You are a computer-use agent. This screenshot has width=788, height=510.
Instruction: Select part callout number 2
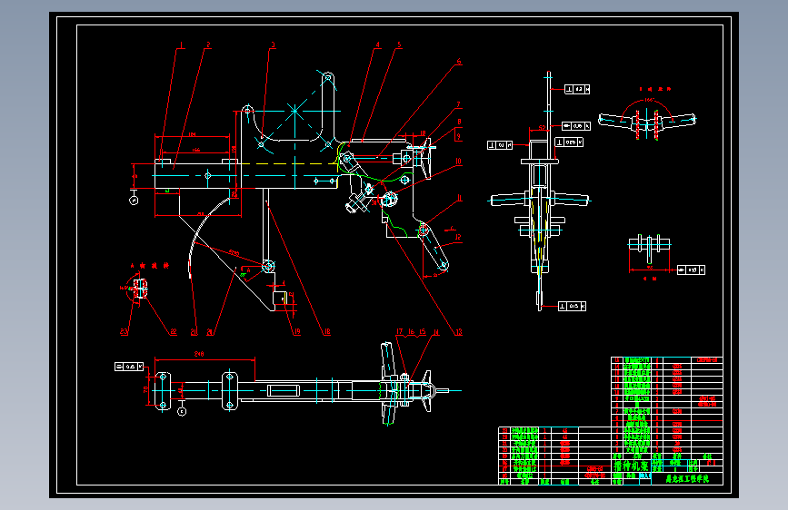(208, 45)
